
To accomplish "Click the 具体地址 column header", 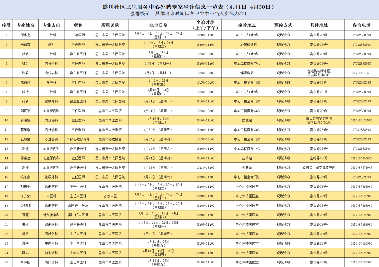I will (319, 25).
